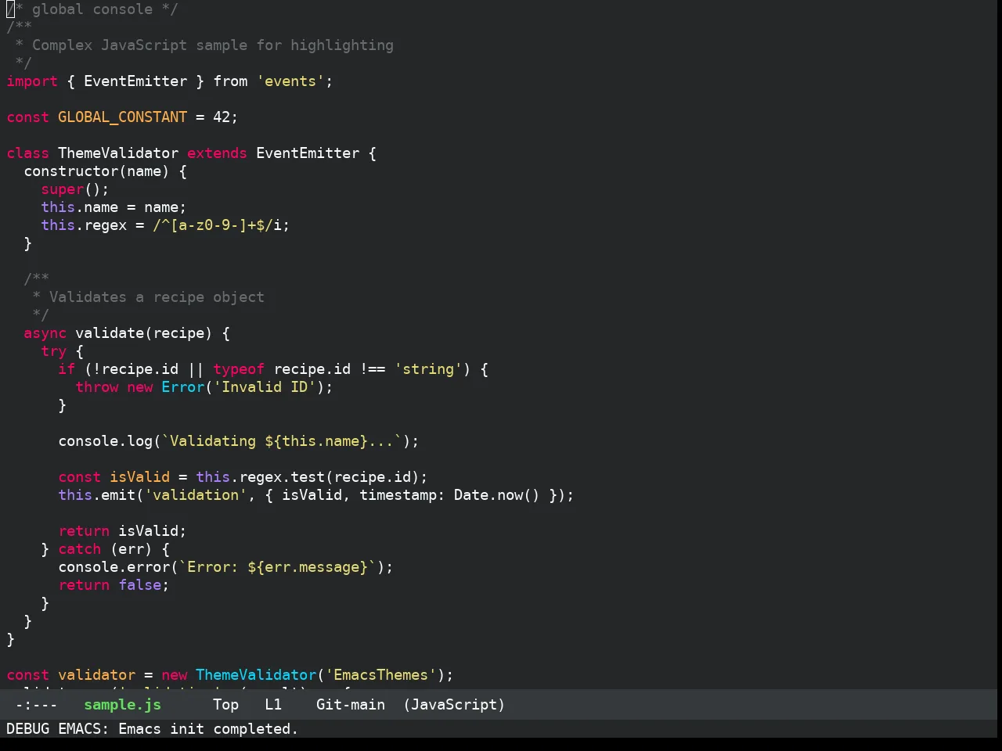The image size is (1002, 751).
Task: Click 'isValid' in the const declaration
Action: tap(139, 477)
